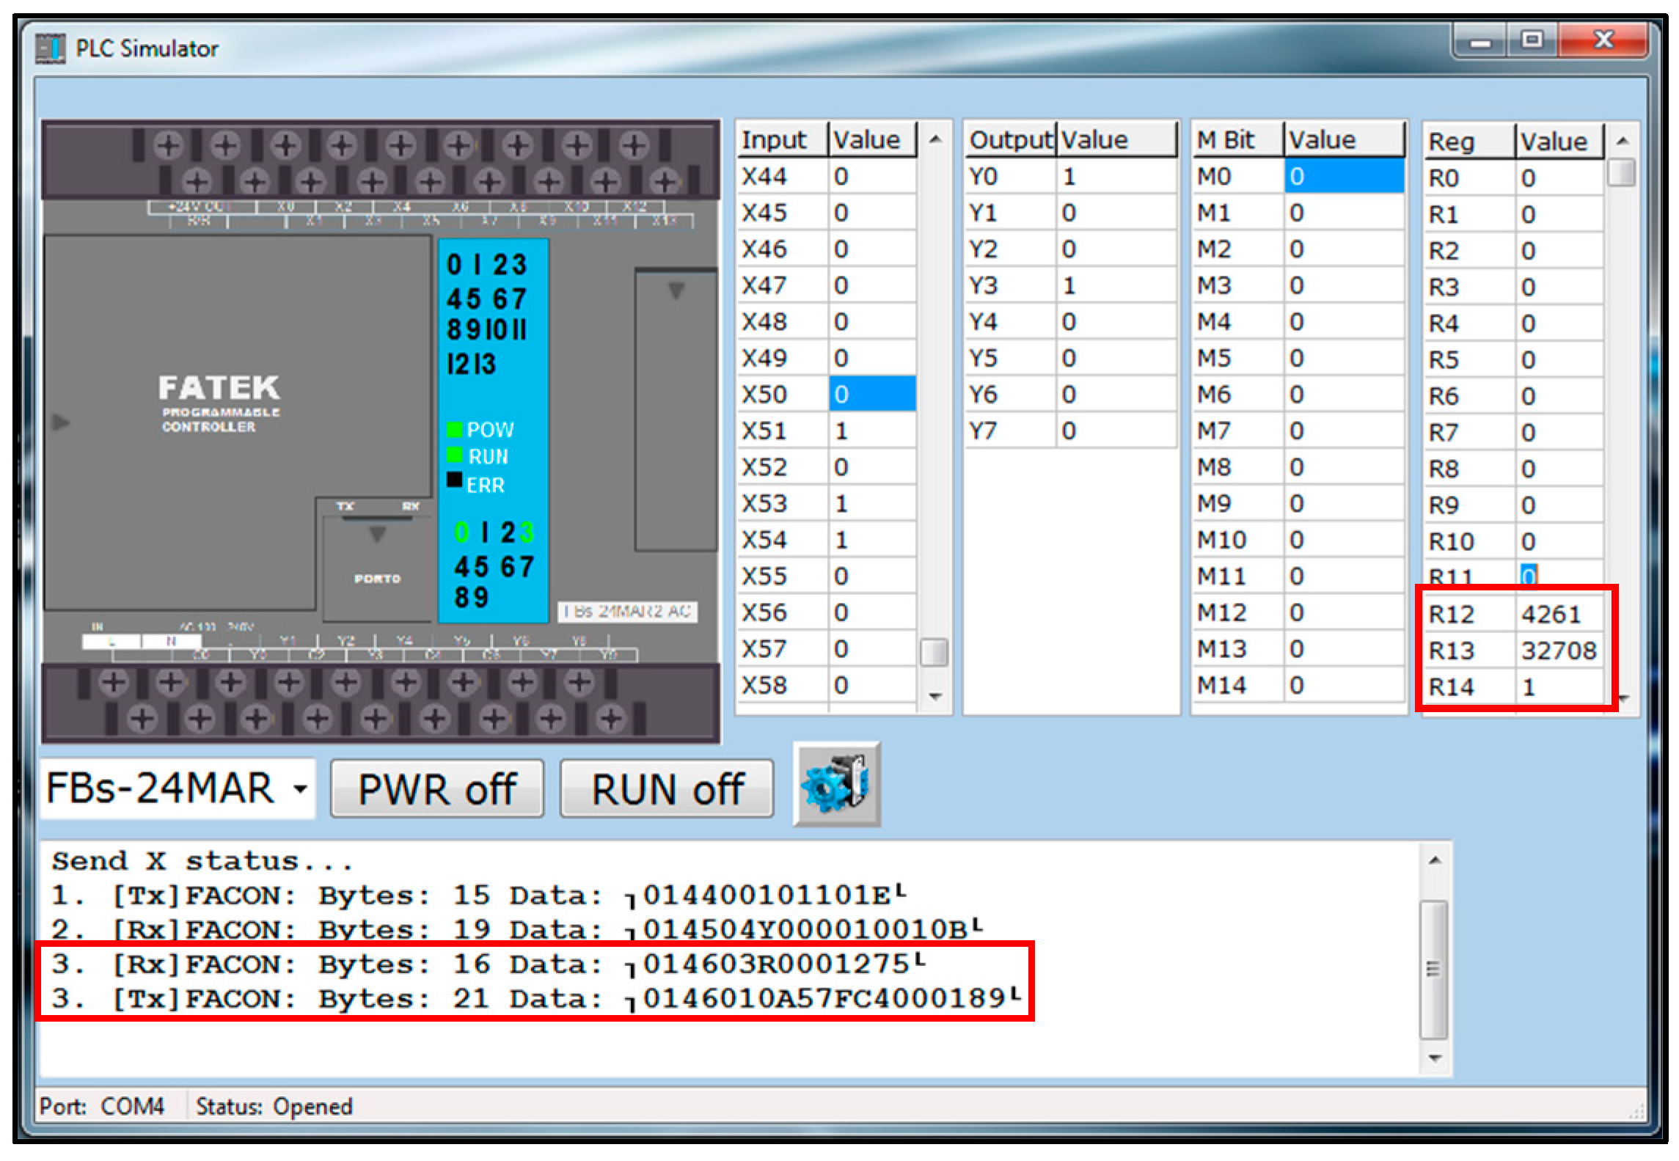Click the FATEK logo on the PLC image
This screenshot has width=1679, height=1161.
[x=219, y=387]
